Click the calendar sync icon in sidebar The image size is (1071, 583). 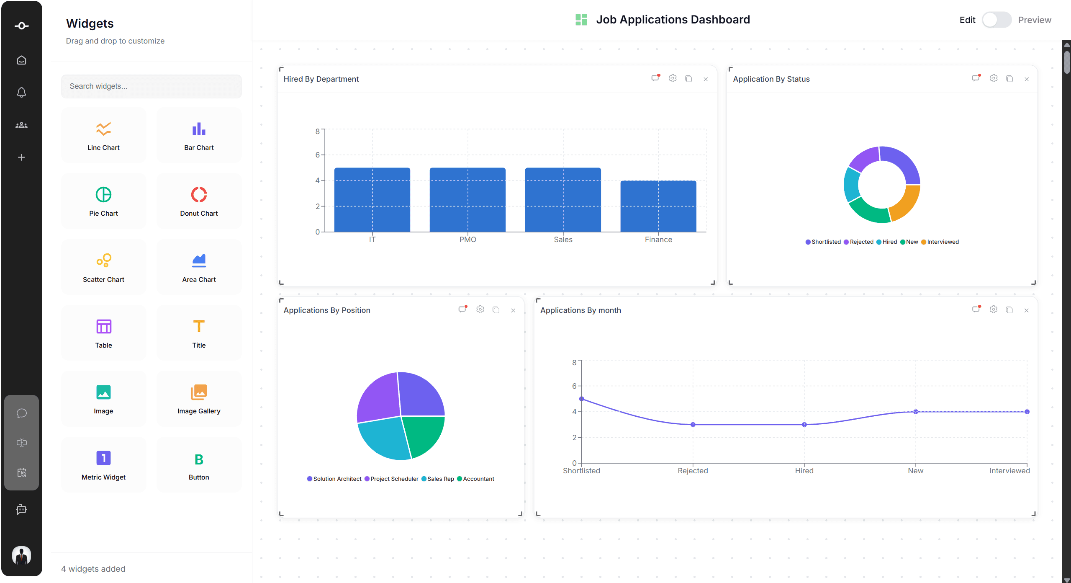pyautogui.click(x=22, y=472)
